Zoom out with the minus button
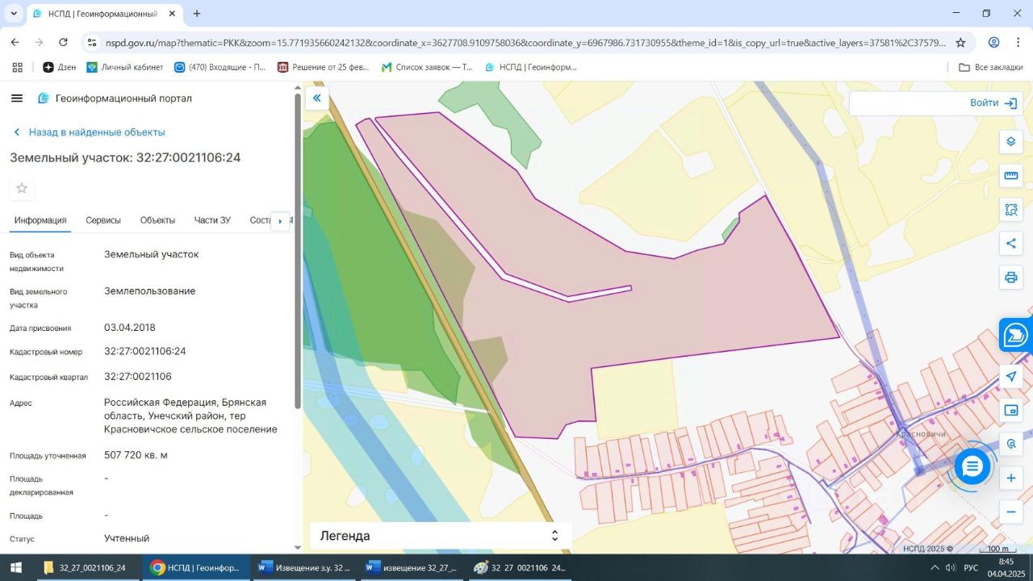 coord(1010,512)
